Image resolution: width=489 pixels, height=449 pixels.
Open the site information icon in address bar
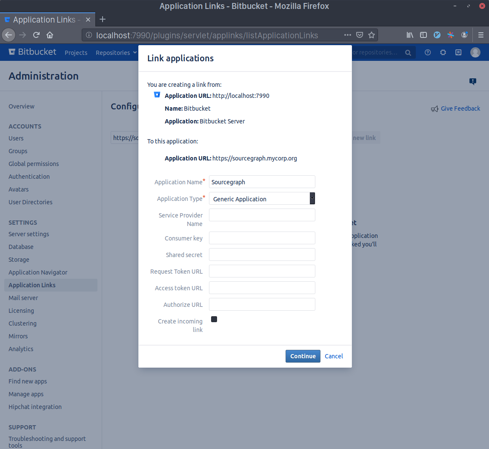89,35
